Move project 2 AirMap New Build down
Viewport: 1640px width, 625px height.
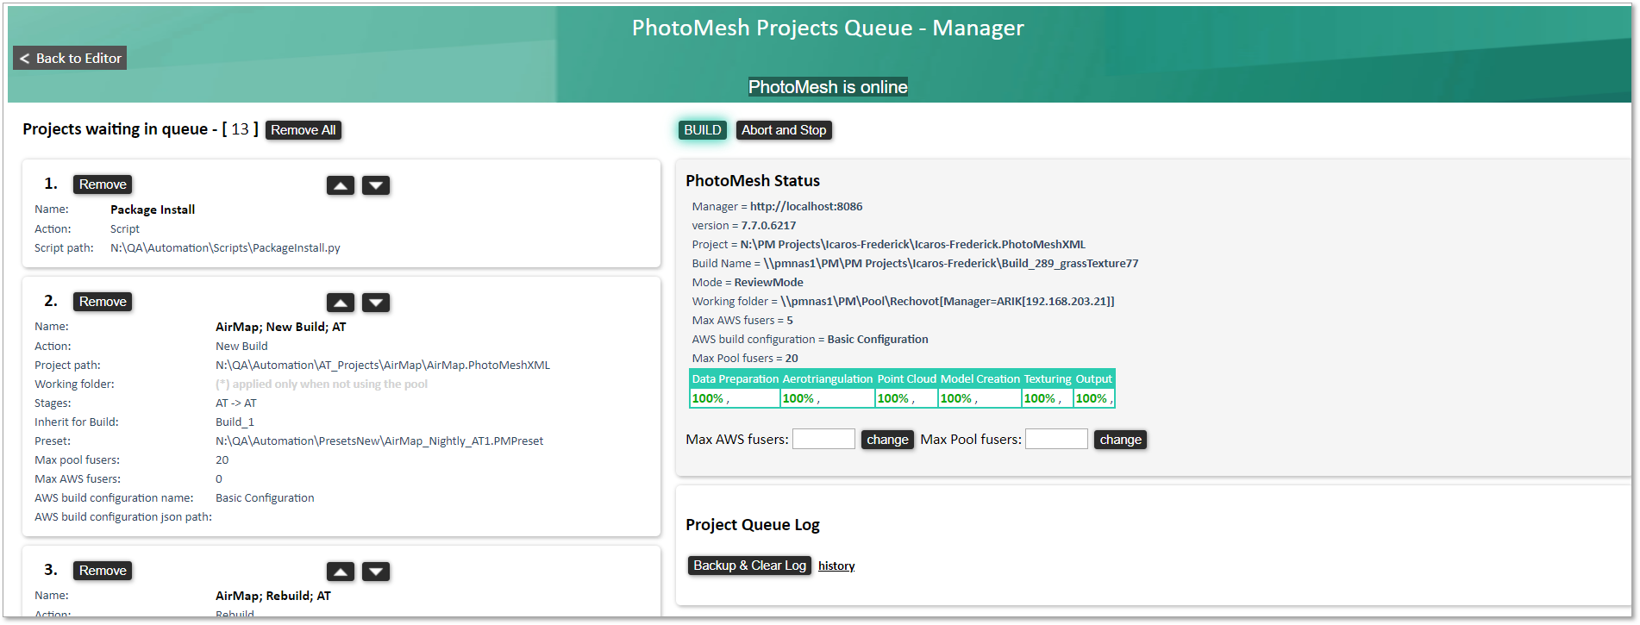pyautogui.click(x=376, y=303)
